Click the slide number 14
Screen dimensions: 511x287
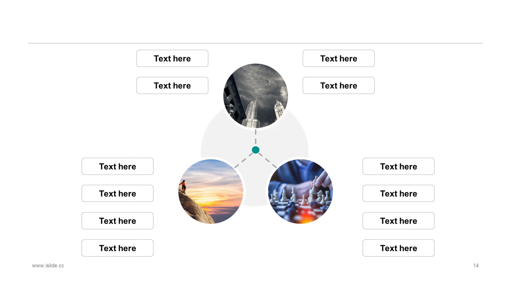coord(476,265)
